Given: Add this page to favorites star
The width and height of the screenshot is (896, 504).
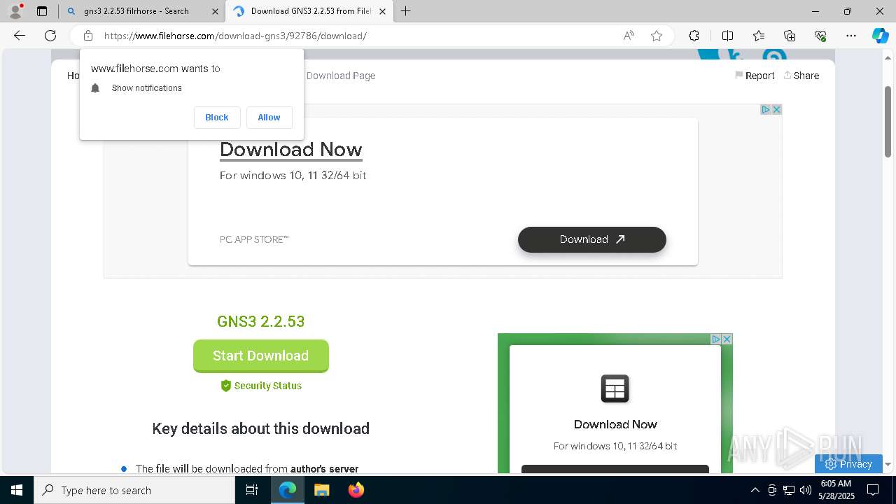Looking at the screenshot, I should tap(657, 36).
